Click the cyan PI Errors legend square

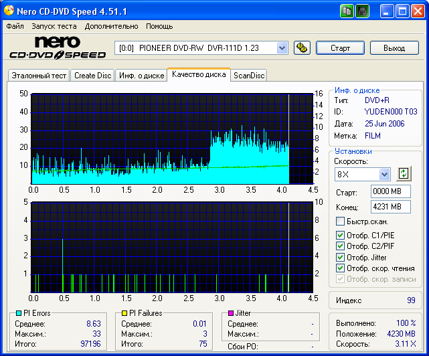(x=18, y=313)
